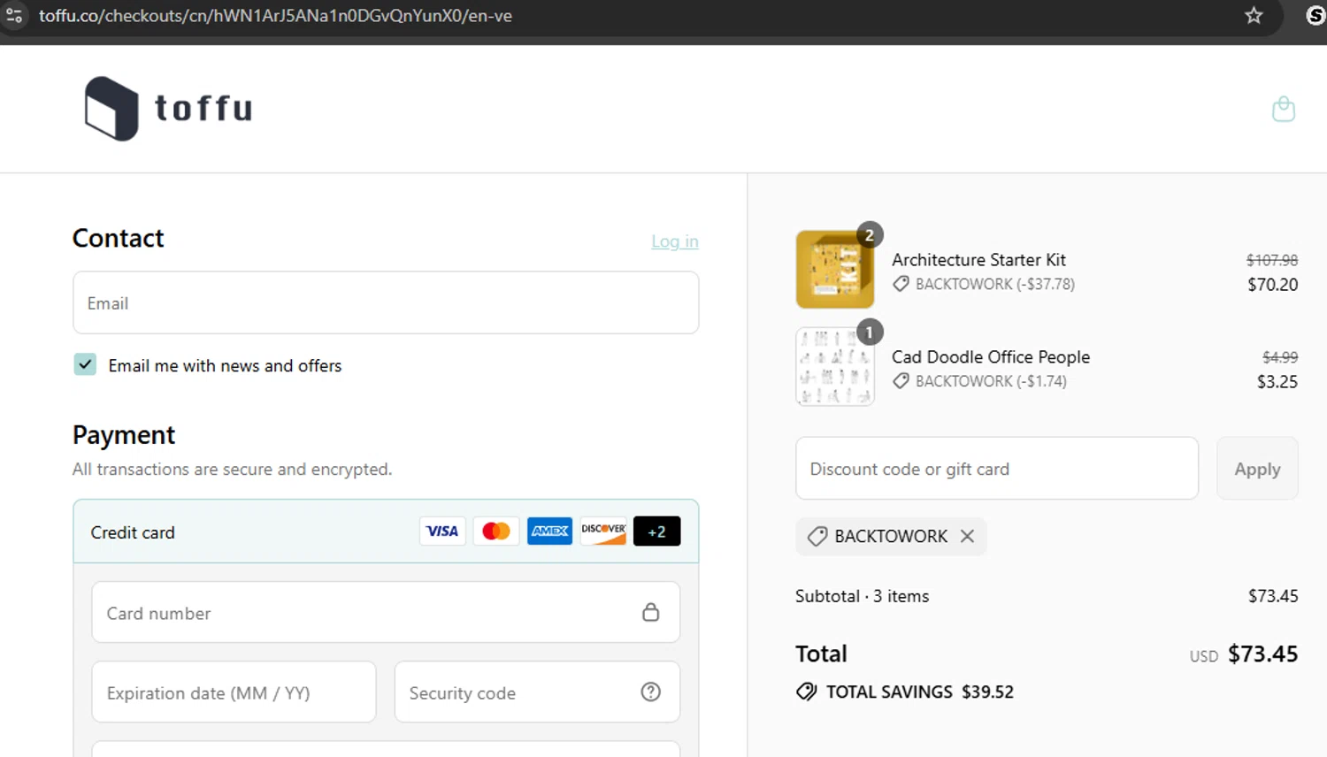Open the security code help question icon
The width and height of the screenshot is (1327, 757).
click(x=651, y=692)
